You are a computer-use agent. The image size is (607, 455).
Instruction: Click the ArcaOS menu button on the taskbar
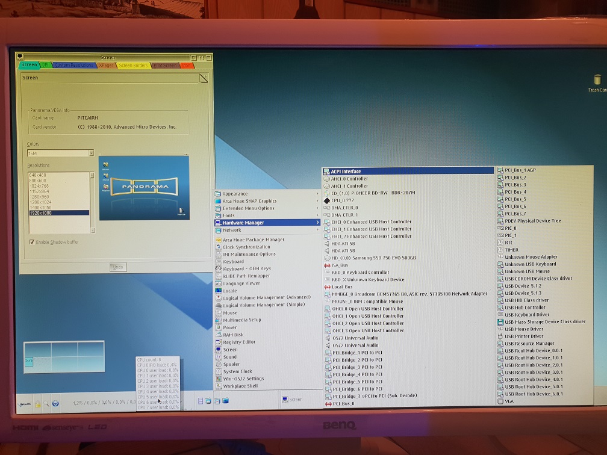pyautogui.click(x=24, y=404)
